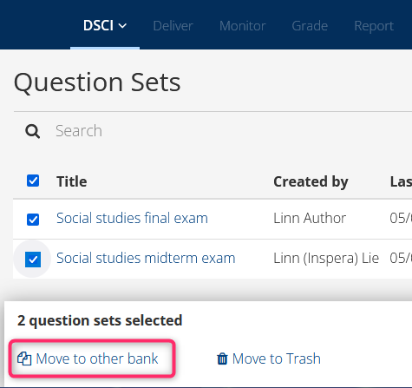The width and height of the screenshot is (412, 388).
Task: Click the Linn Author cell
Action: (x=310, y=218)
